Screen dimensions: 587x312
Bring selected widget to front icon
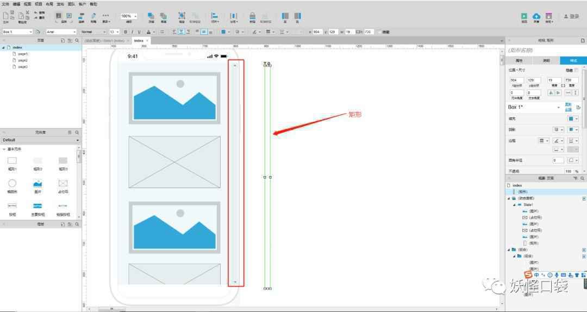coord(151,16)
